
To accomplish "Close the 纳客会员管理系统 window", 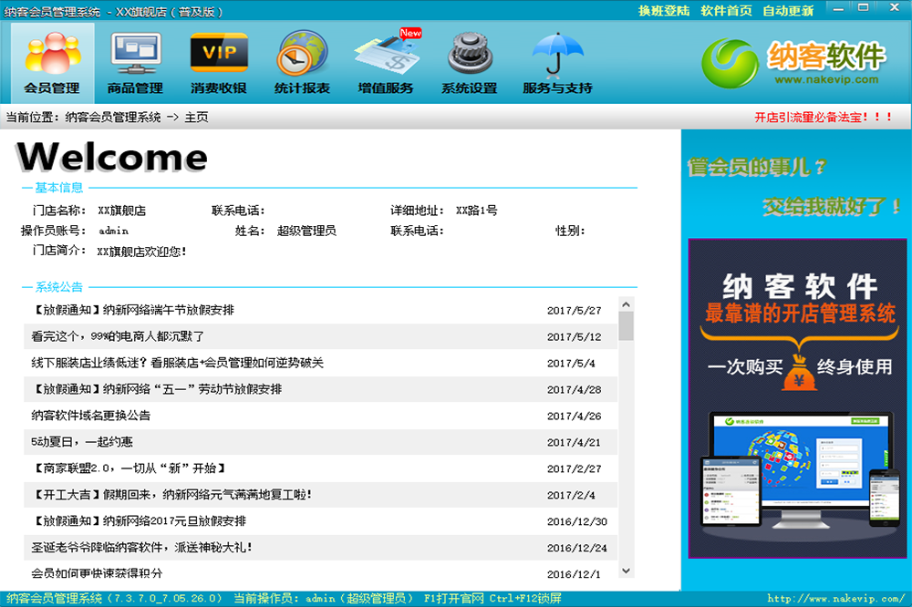I will point(895,7).
